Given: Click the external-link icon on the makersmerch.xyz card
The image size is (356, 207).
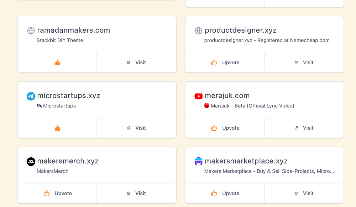Looking at the screenshot, I should (129, 194).
